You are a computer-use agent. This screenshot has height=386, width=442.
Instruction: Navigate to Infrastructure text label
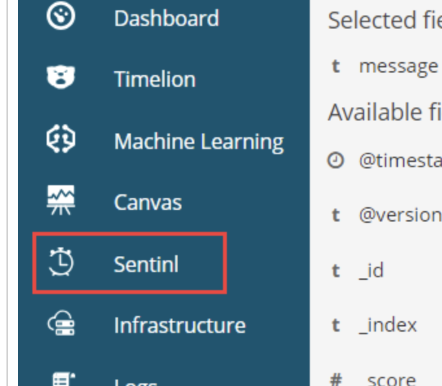[x=180, y=324]
